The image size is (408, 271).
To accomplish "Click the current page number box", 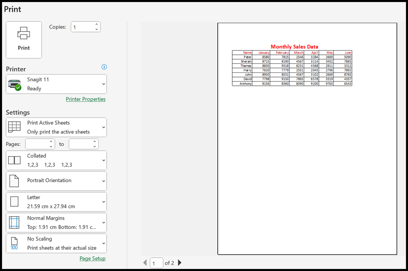I will [x=156, y=263].
